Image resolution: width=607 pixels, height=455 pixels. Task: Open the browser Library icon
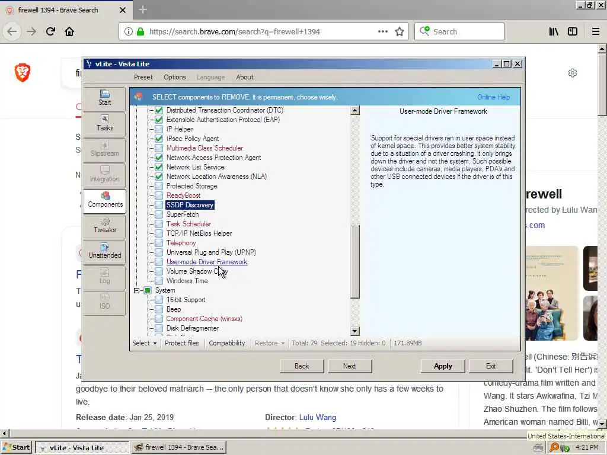click(x=554, y=32)
